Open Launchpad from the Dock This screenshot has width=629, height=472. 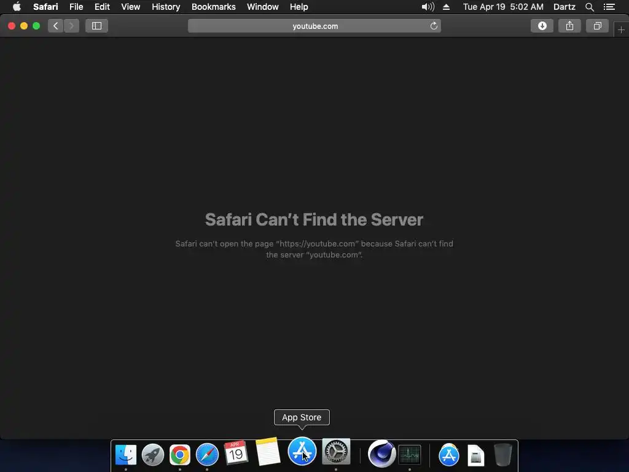[x=153, y=455]
